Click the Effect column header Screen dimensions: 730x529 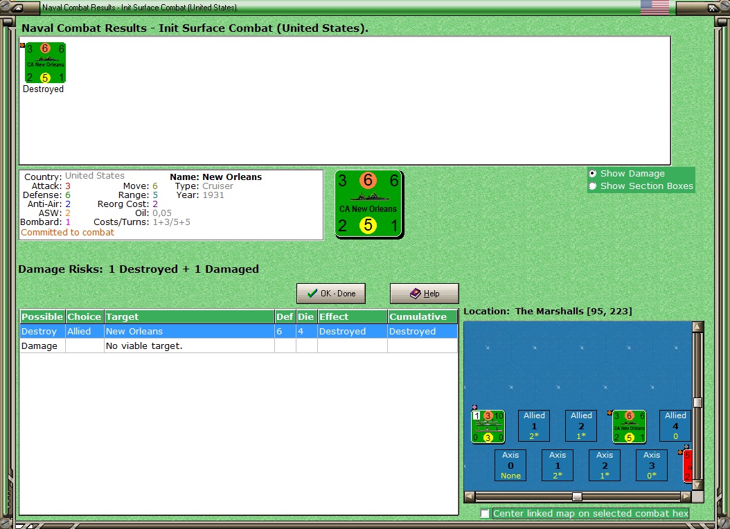pos(353,317)
